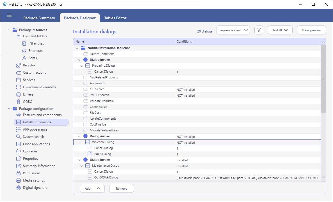
Task: Click the Normal installation sequence folder icon
Action: pos(83,48)
